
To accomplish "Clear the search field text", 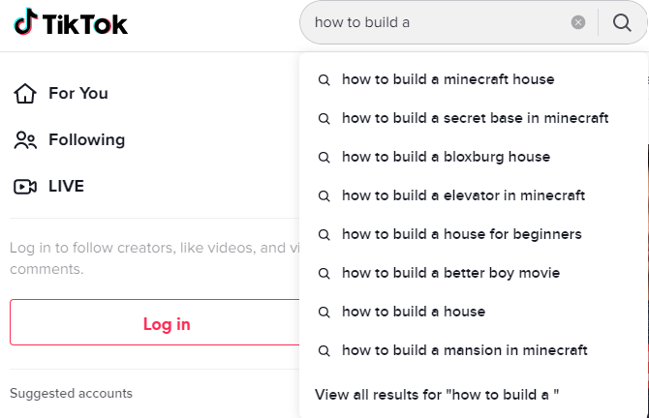I will tap(578, 22).
